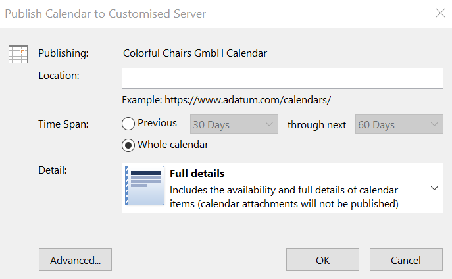Click the Advanced... button

pos(75,260)
